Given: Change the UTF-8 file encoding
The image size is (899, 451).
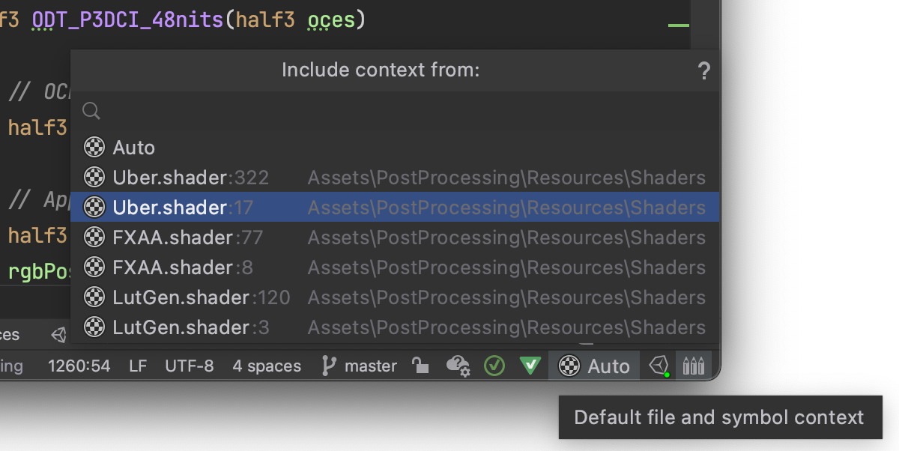Looking at the screenshot, I should [190, 366].
